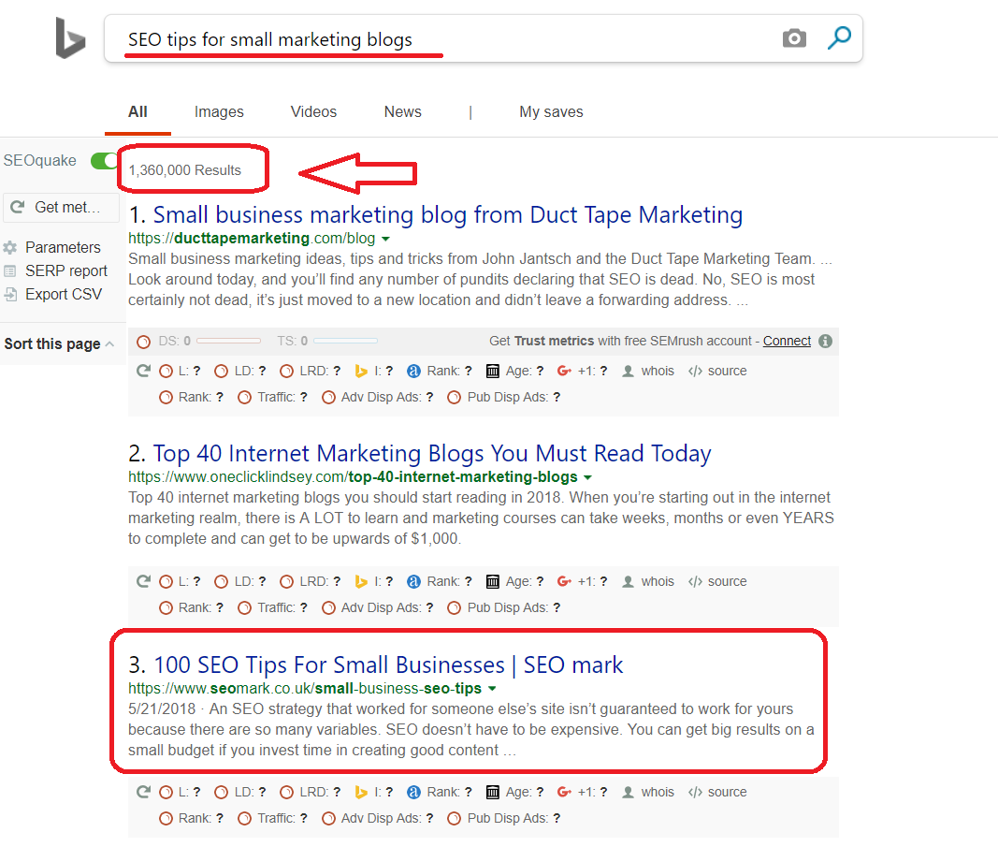Open whois for result 1
Viewport: 998px width, 847px height.
tap(648, 372)
